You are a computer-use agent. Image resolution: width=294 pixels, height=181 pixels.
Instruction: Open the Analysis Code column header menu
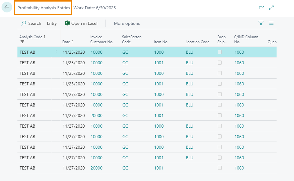click(32, 37)
